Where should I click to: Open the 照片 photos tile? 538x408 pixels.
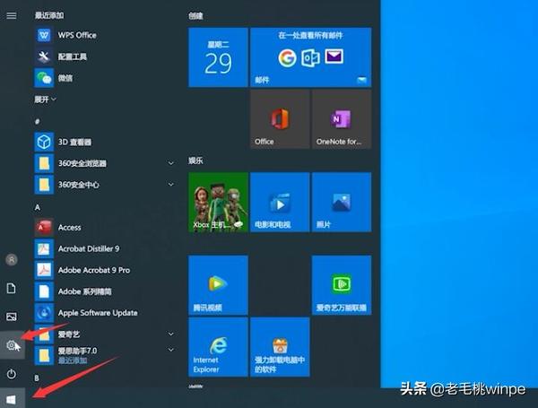[342, 203]
